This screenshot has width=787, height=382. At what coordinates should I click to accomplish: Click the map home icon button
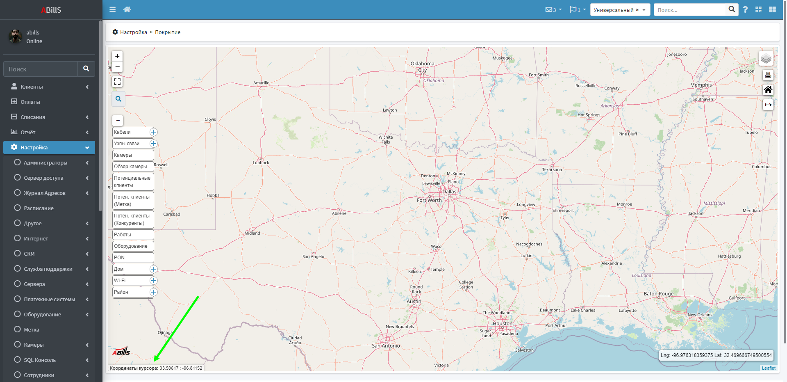[768, 90]
